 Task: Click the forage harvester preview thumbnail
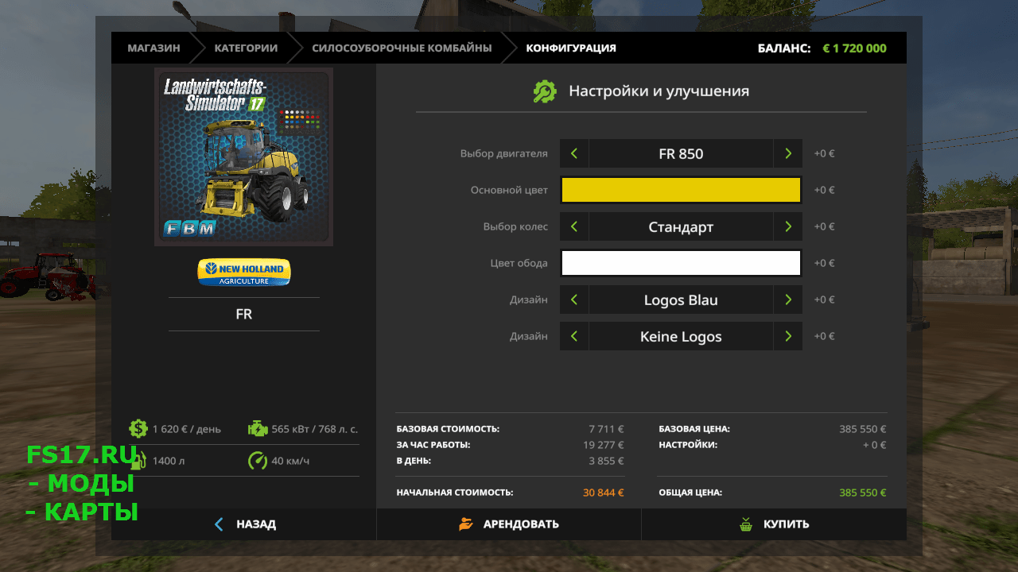point(243,157)
